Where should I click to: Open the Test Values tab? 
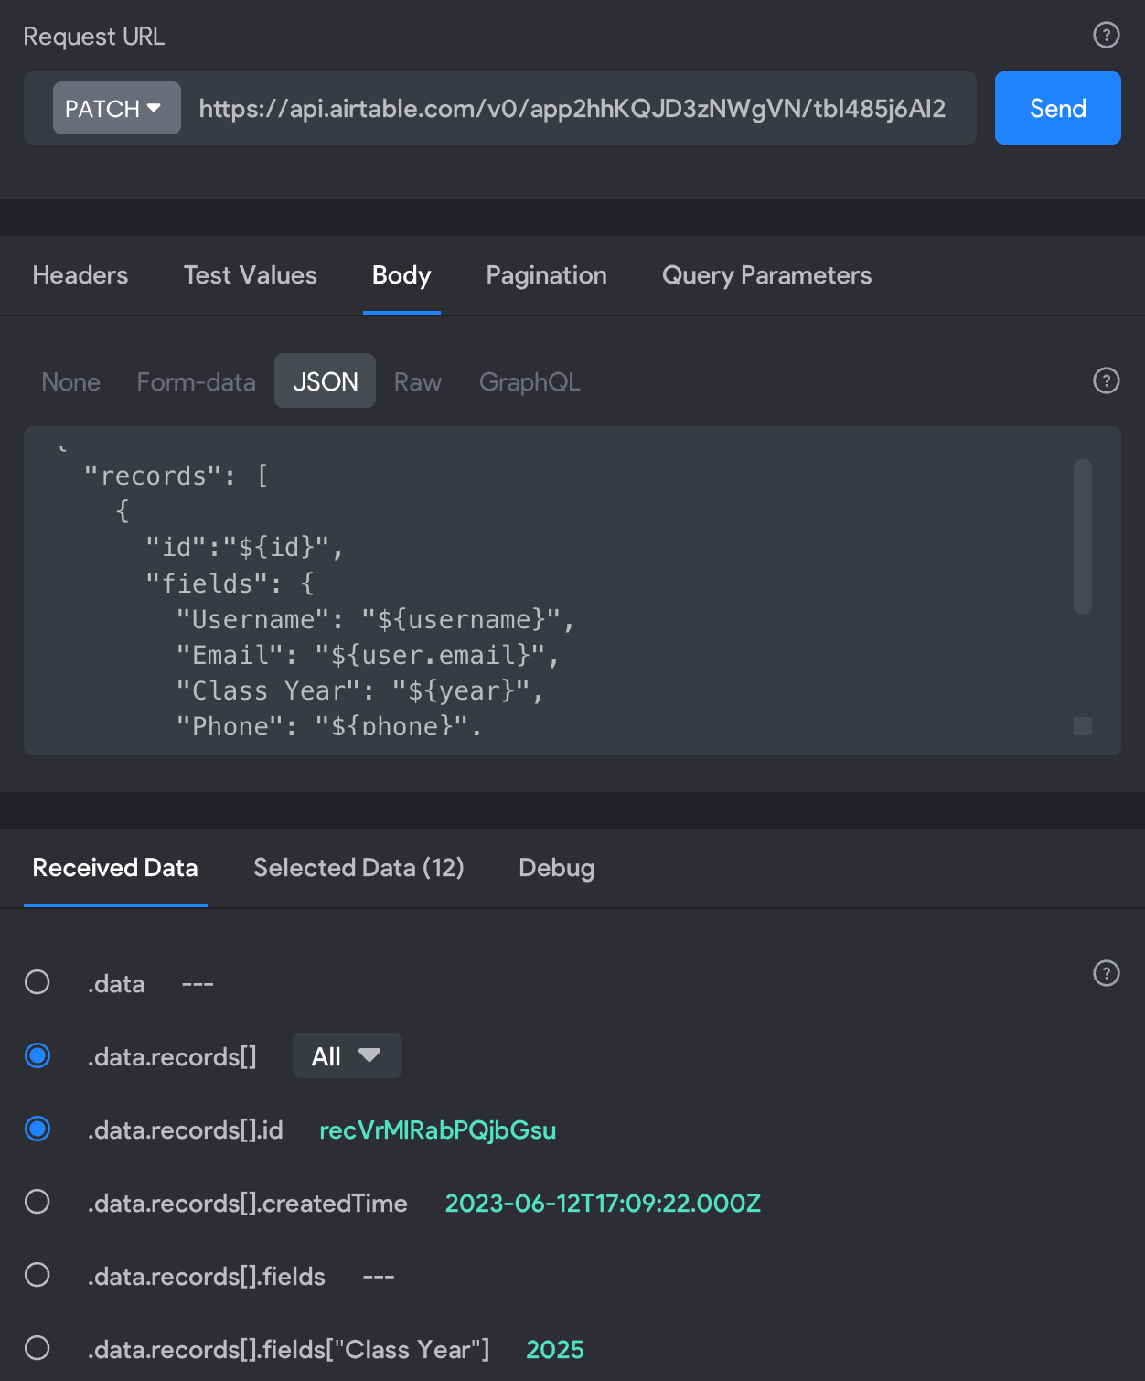tap(251, 275)
